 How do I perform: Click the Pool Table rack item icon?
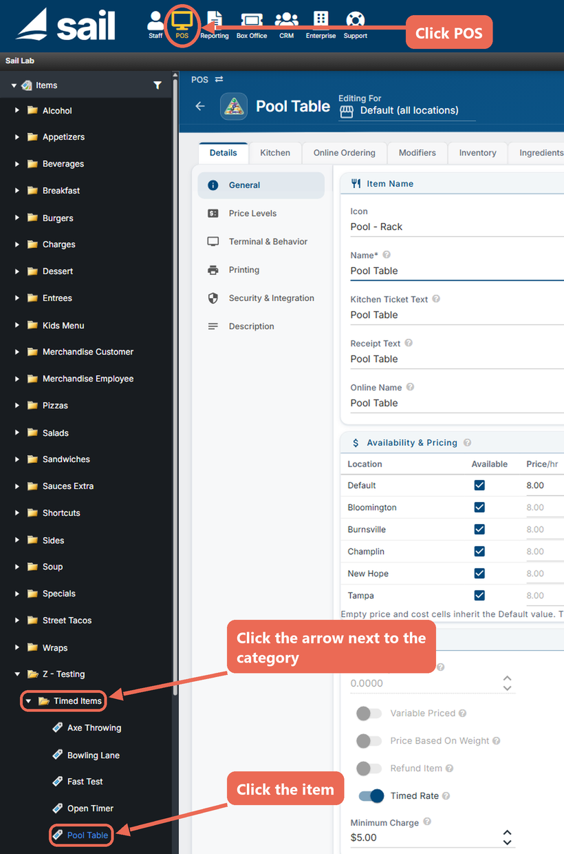234,107
